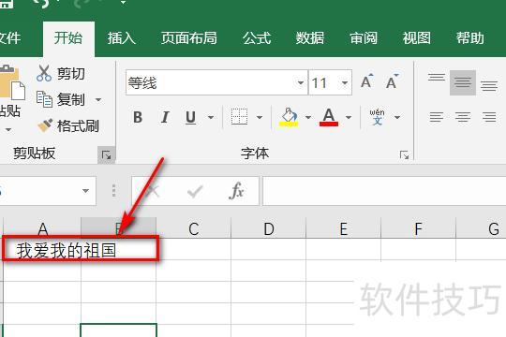The width and height of the screenshot is (506, 337).
Task: Select the Format Painter brush
Action: coord(45,125)
